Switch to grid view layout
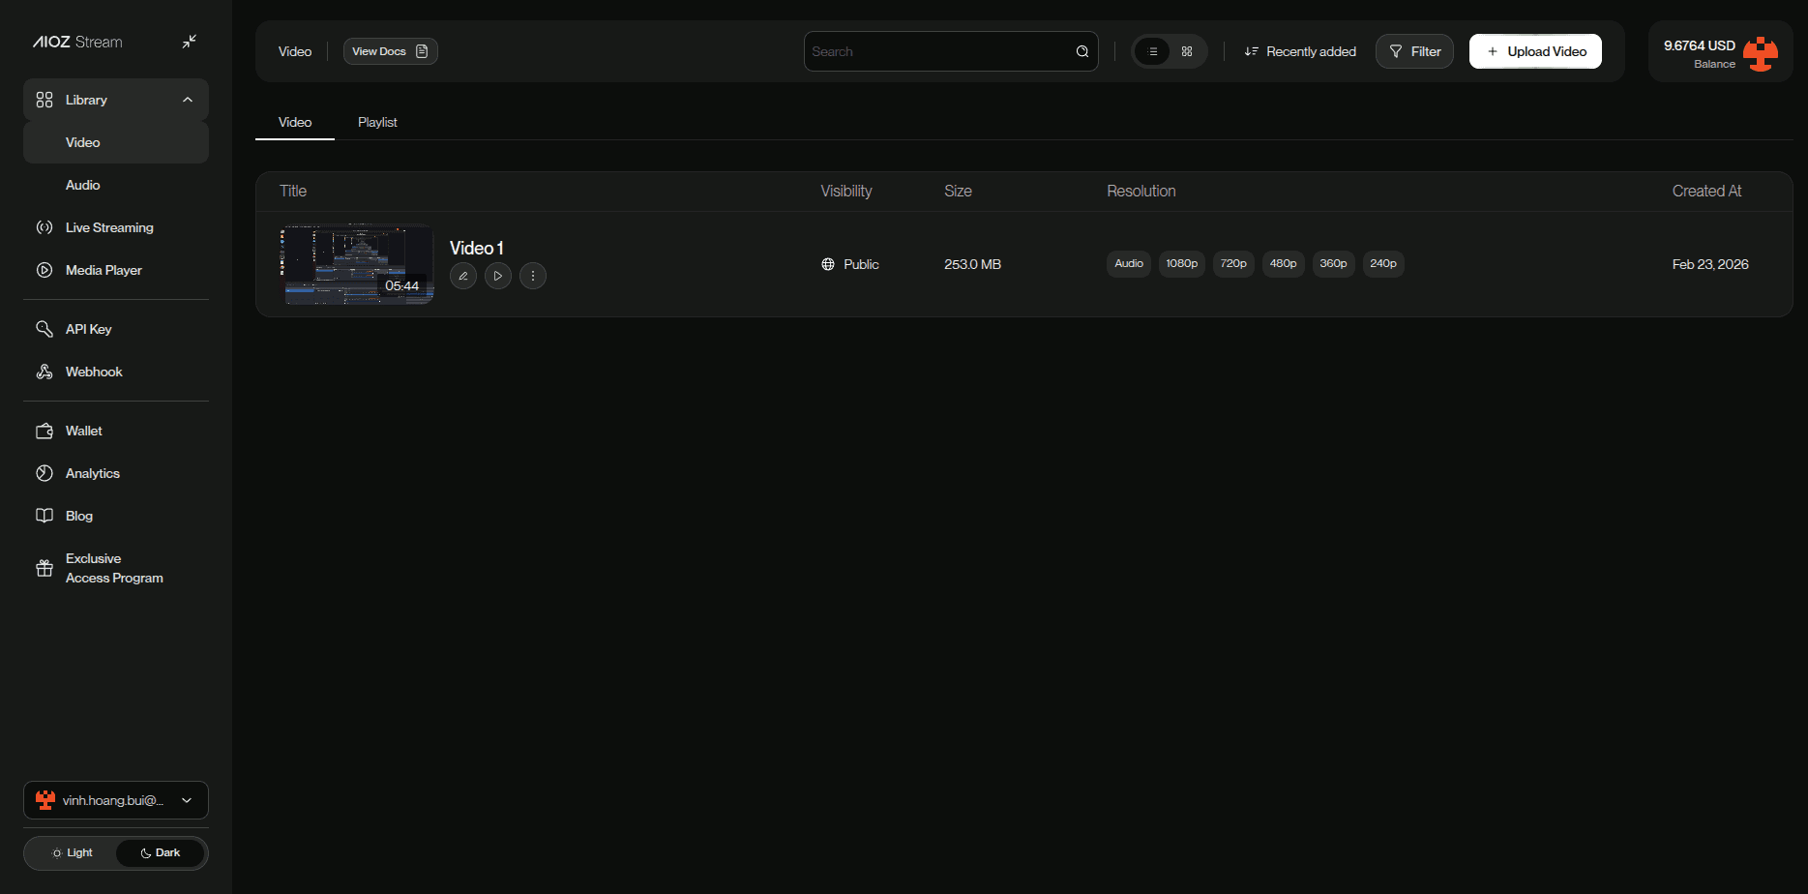The width and height of the screenshot is (1808, 894). coord(1187,51)
